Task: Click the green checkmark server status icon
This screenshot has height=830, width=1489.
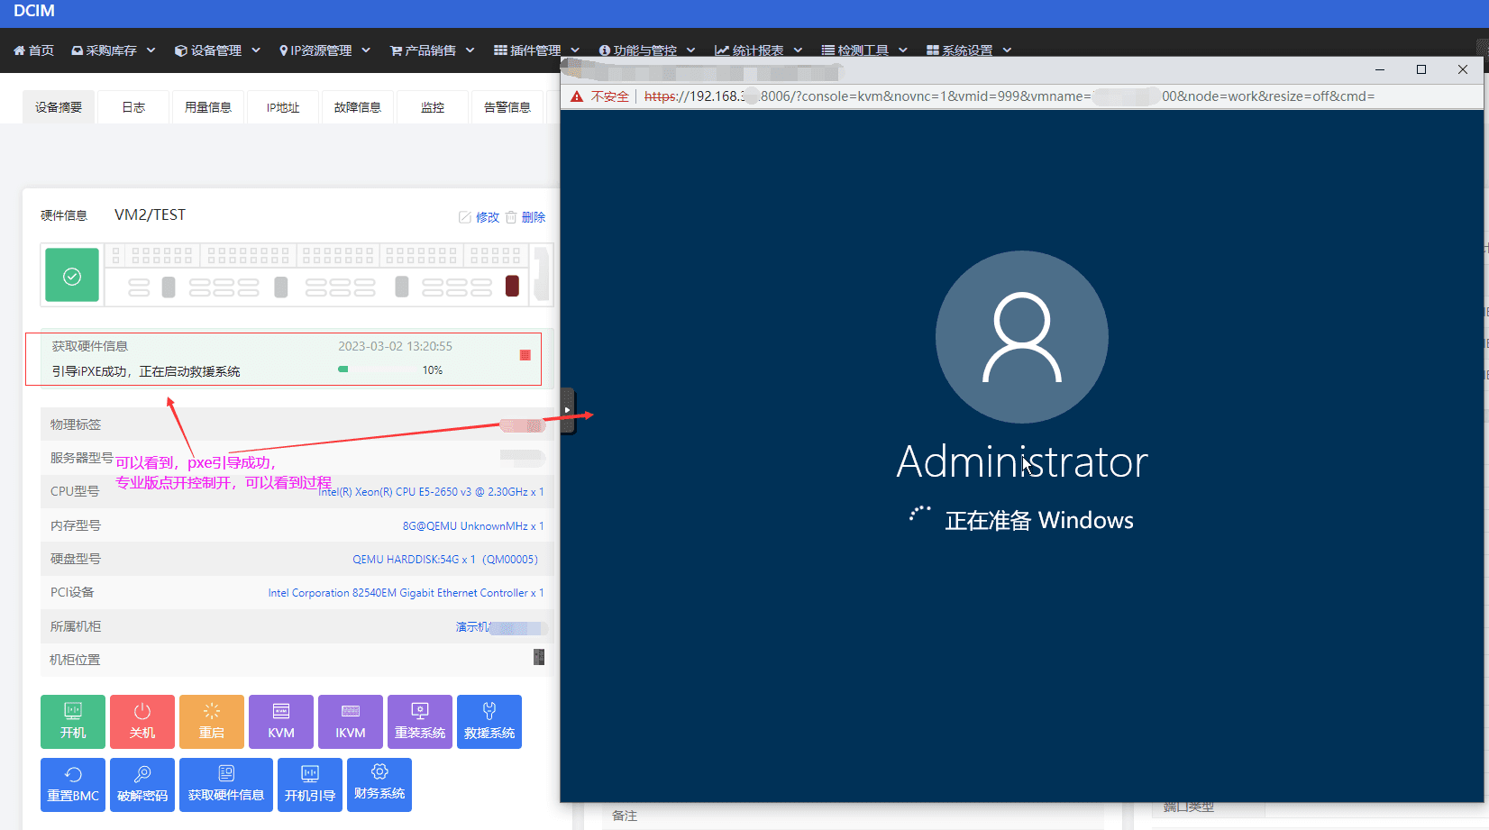Action: (72, 276)
